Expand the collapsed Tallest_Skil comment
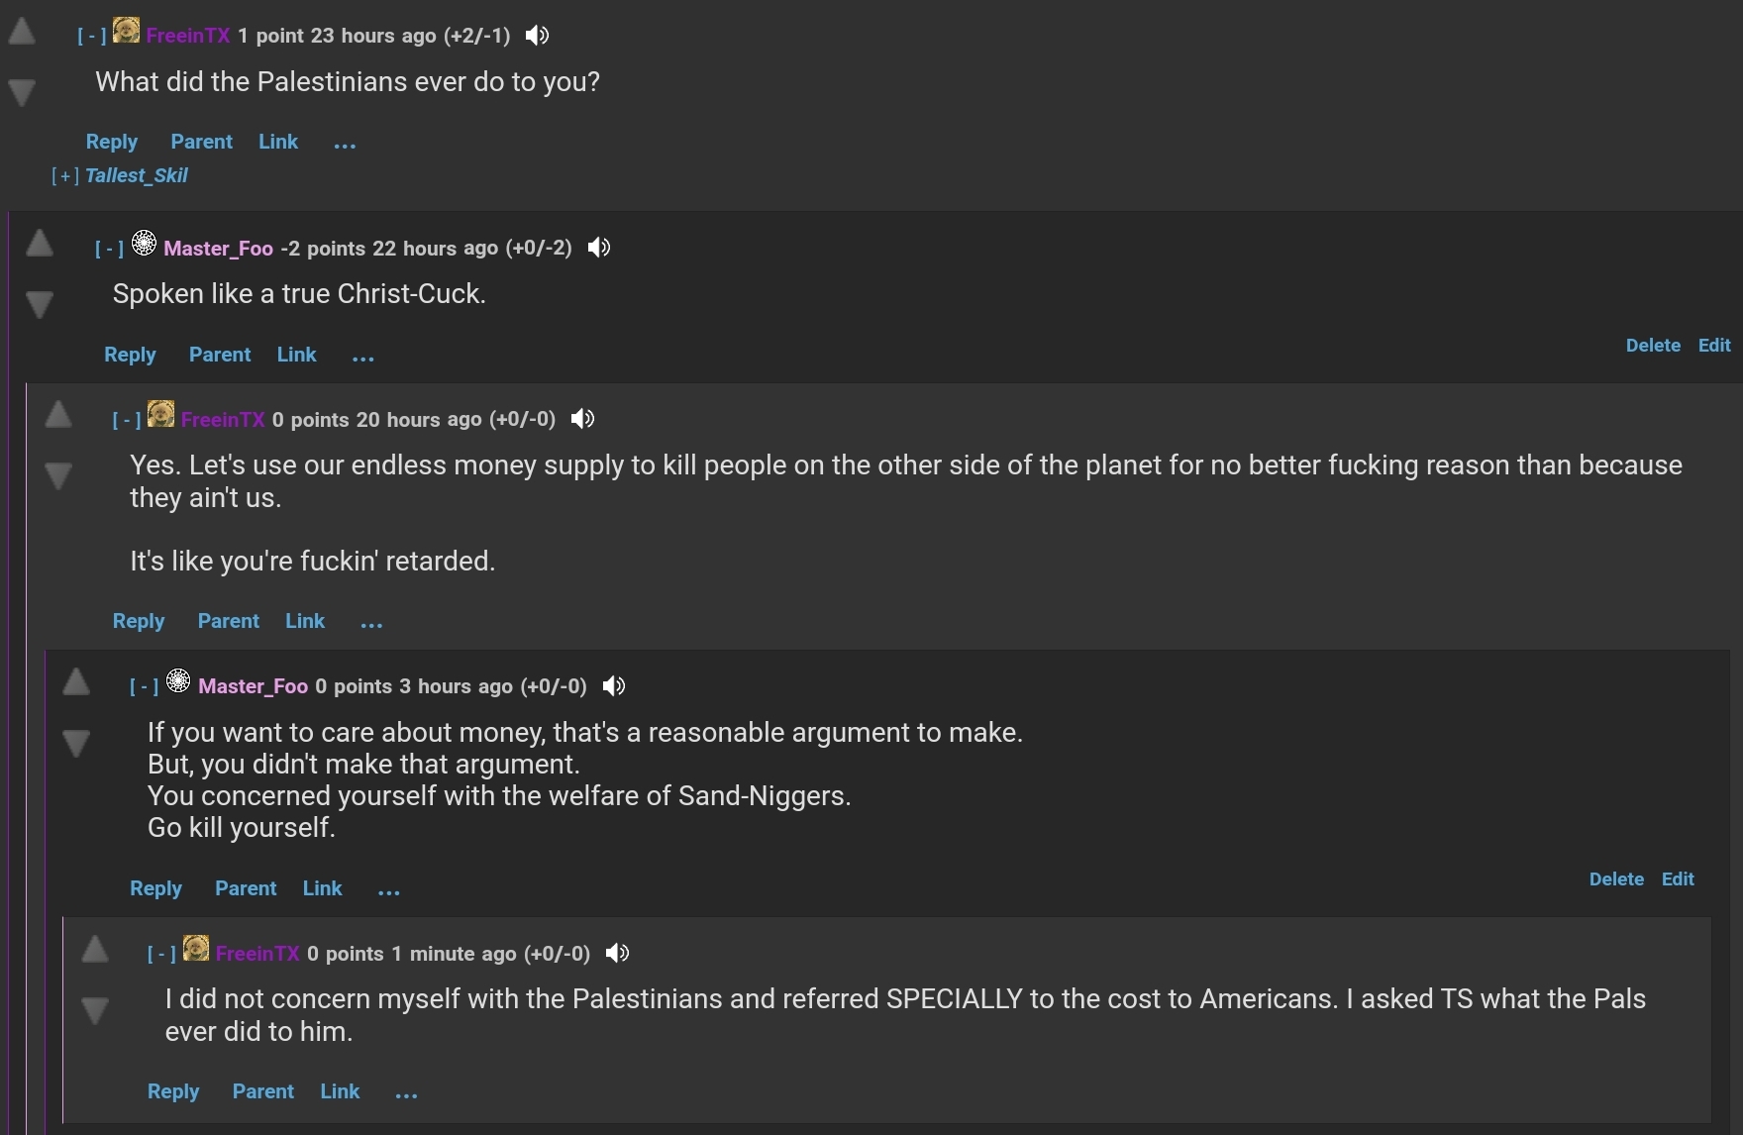This screenshot has height=1135, width=1743. coord(65,176)
